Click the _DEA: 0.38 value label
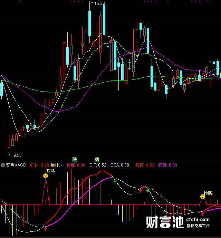Image resolution: width=221 pixels, height=238 pixels. [118, 165]
